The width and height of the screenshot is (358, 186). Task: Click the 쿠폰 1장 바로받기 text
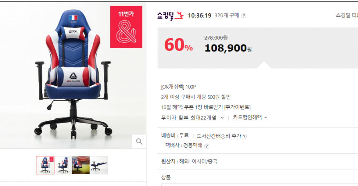coord(203,107)
